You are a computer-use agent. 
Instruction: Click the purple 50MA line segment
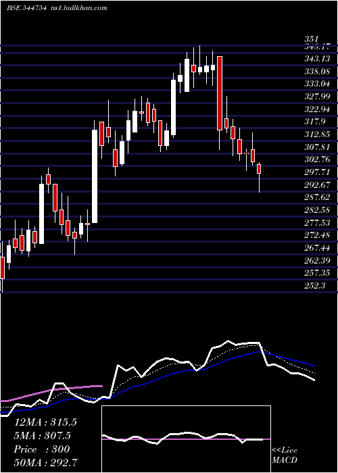coord(51,393)
